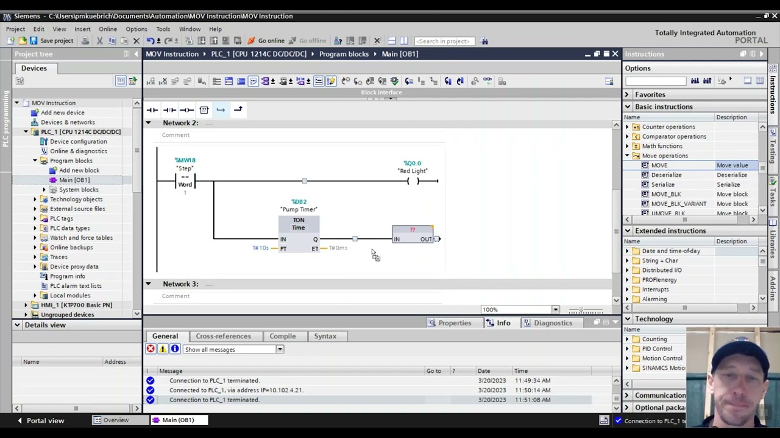Viewport: 780px width, 438px height.
Task: Expand the Math functions folder
Action: 627,147
